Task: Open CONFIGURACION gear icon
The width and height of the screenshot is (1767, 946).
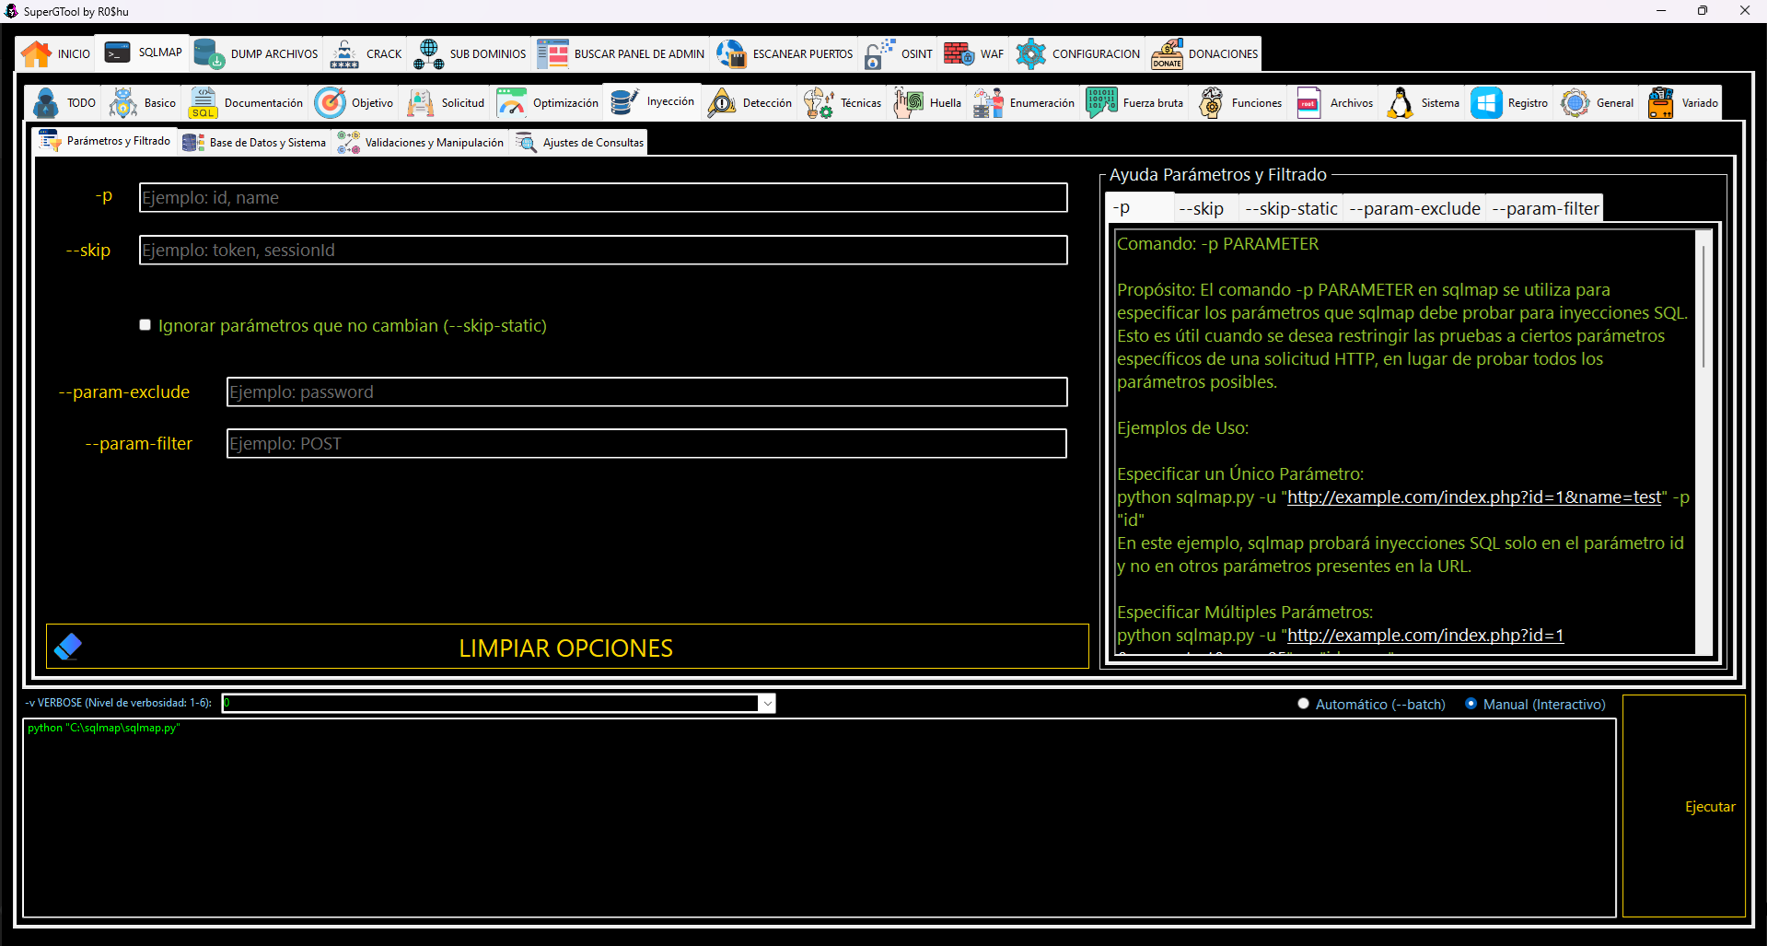Action: pos(1030,54)
